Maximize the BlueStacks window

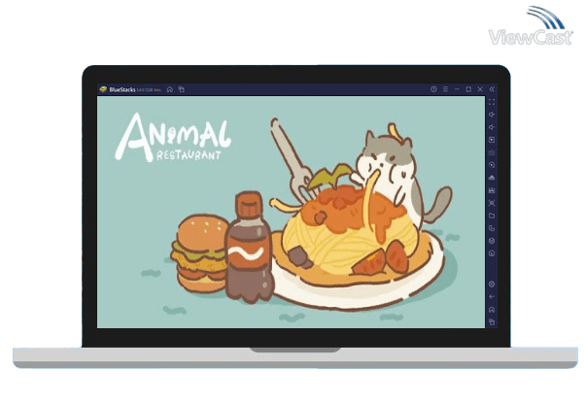click(x=468, y=89)
